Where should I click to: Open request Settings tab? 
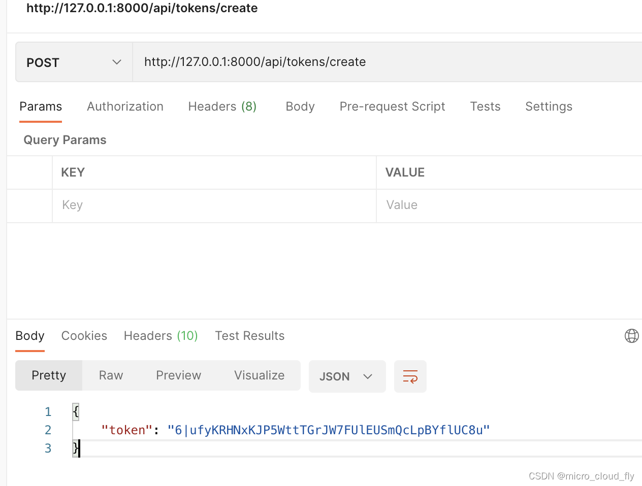[549, 107]
